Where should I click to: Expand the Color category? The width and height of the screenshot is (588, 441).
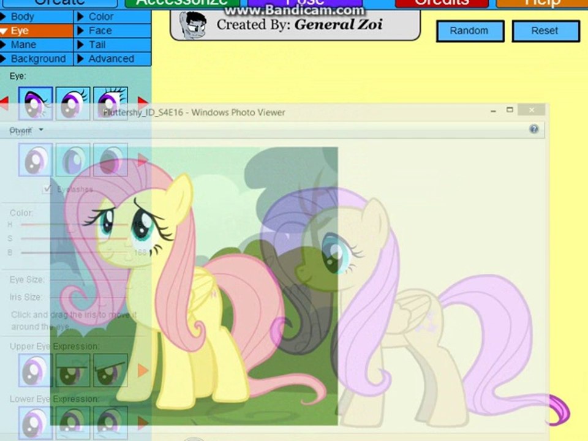click(113, 17)
